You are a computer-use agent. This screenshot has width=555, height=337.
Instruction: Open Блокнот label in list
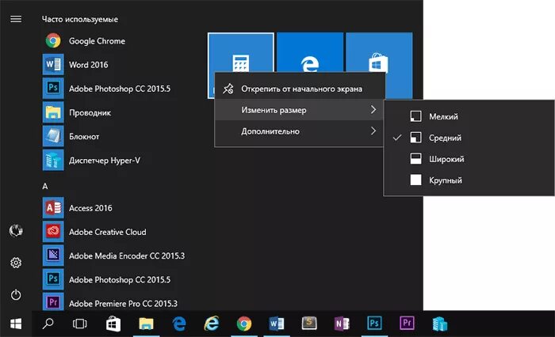[84, 136]
